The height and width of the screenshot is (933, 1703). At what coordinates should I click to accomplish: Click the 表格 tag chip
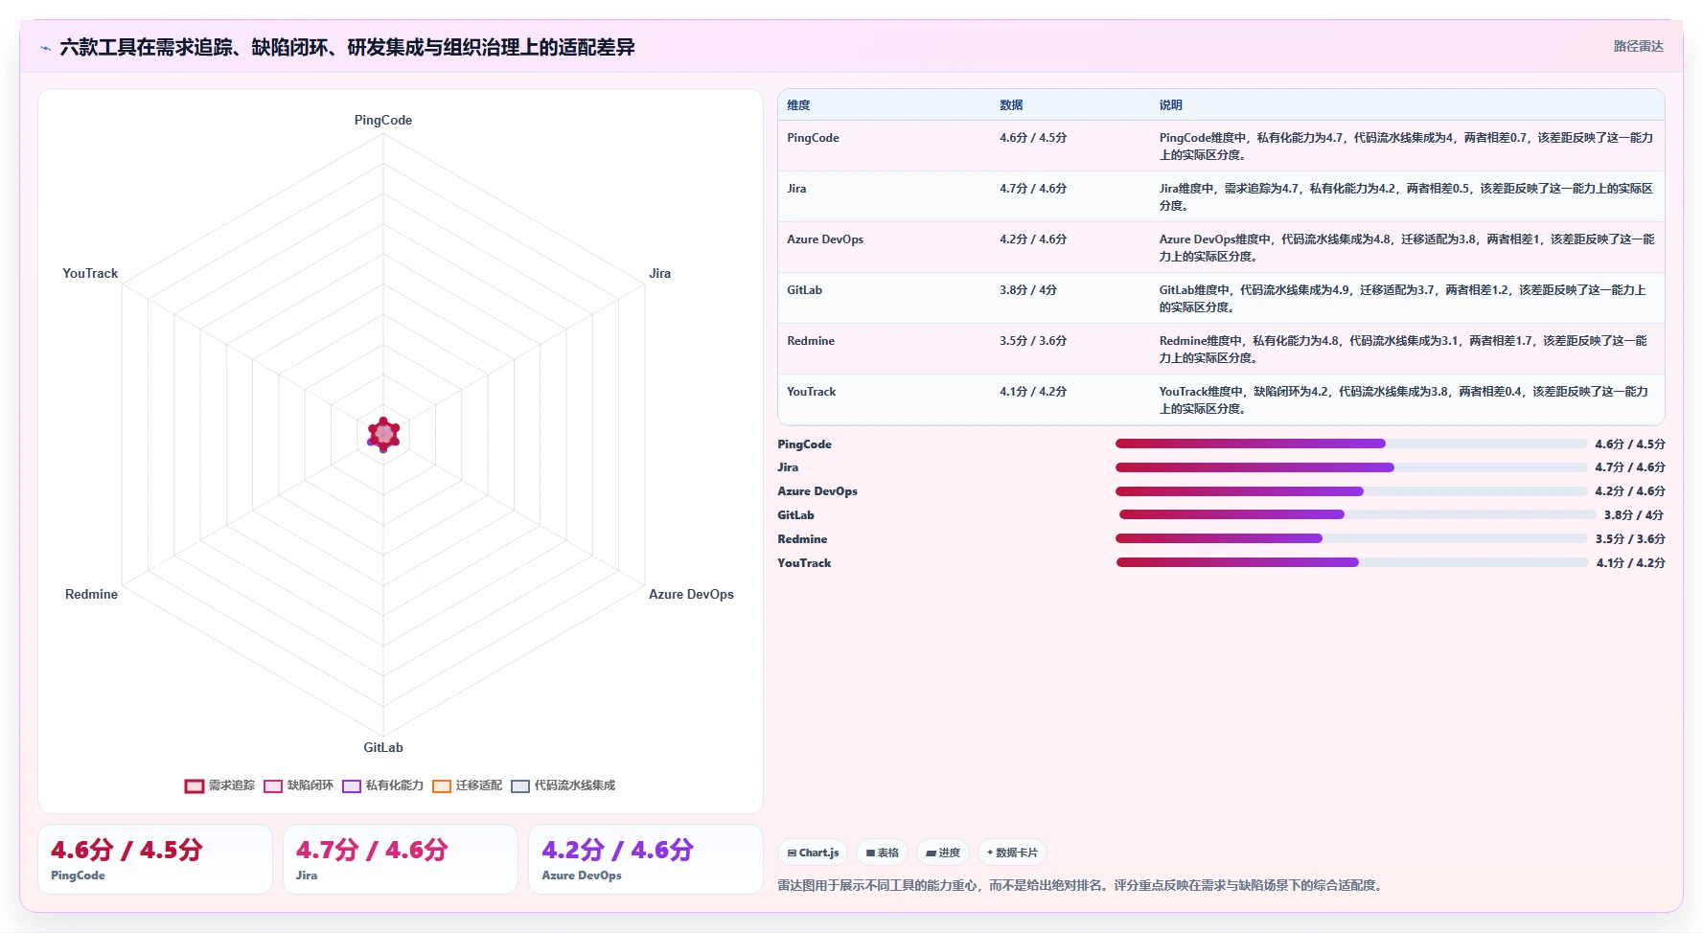tap(882, 853)
